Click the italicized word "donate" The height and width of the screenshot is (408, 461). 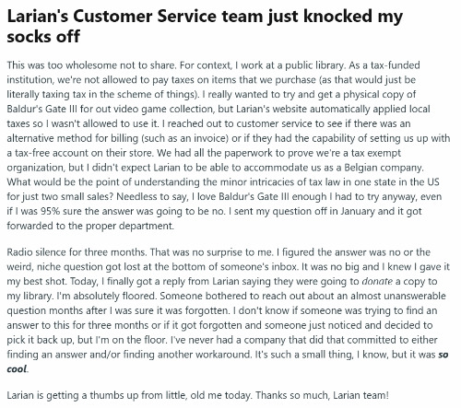377,281
